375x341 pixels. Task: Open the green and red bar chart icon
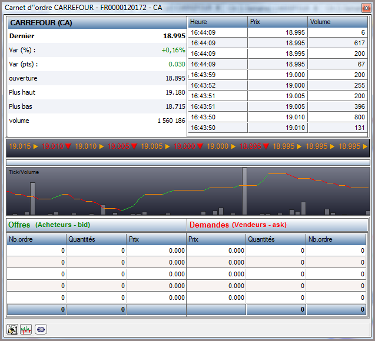click(26, 330)
